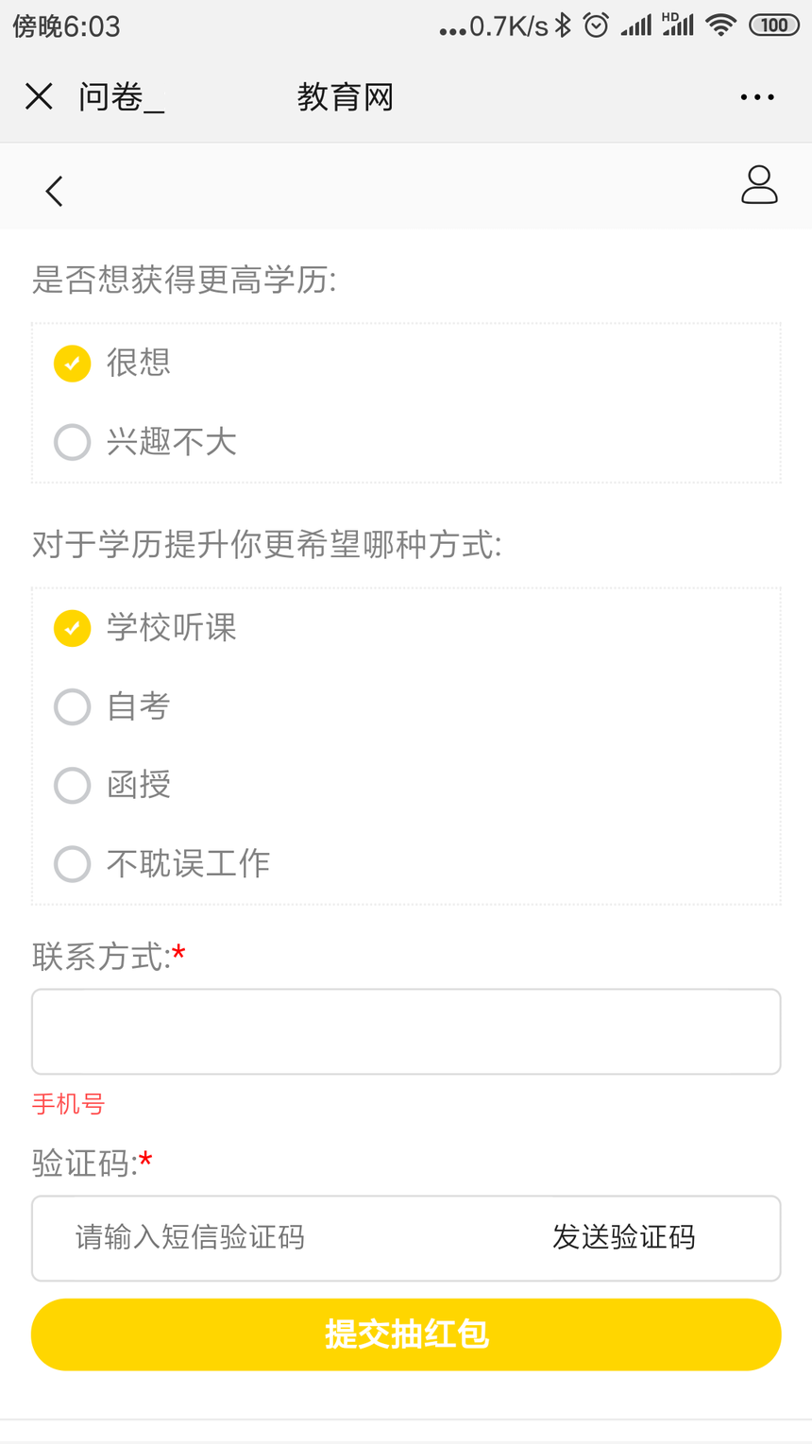Tap 发送验证码 to send code
The width and height of the screenshot is (812, 1444).
point(624,1237)
